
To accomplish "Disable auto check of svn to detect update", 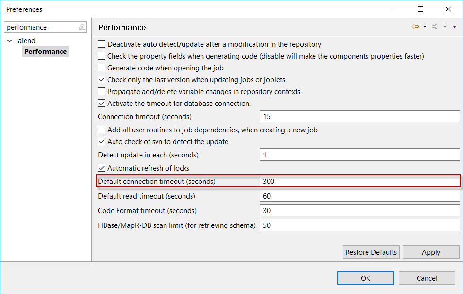I will point(102,141).
